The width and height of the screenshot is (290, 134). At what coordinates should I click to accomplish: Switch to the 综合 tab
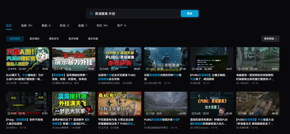[x=9, y=26]
